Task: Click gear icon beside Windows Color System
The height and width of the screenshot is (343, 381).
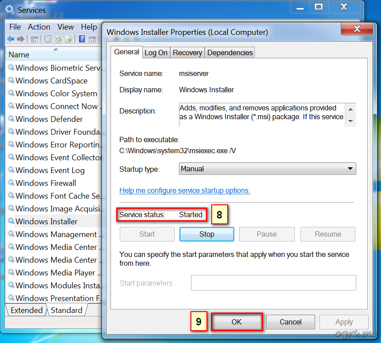Action: point(11,93)
